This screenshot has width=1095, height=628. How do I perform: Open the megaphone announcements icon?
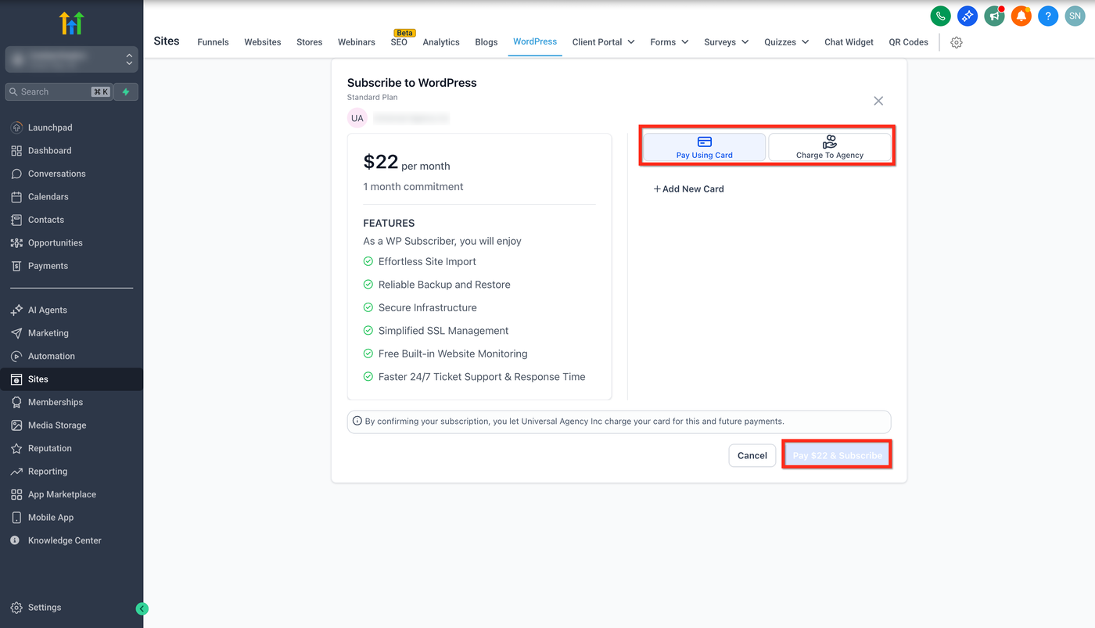coord(994,16)
